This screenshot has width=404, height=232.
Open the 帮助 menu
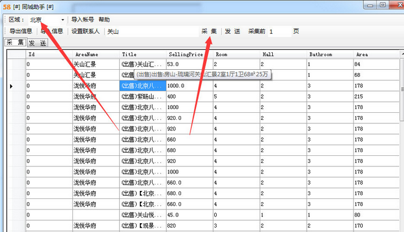click(x=104, y=19)
